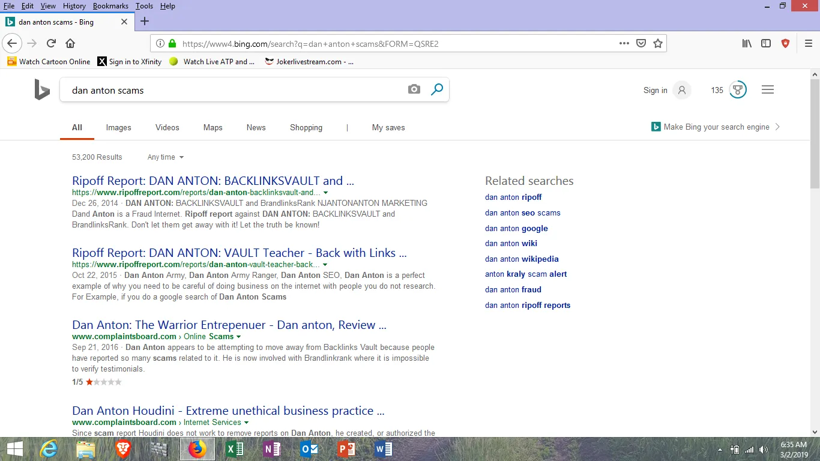The image size is (820, 461).
Task: Open 'Watch Cartoon Online' bookmark
Action: pyautogui.click(x=49, y=62)
